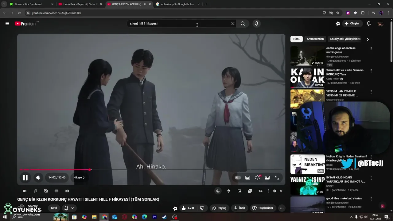
Task: Go to the YouTube Premium home logo
Action: point(25,24)
